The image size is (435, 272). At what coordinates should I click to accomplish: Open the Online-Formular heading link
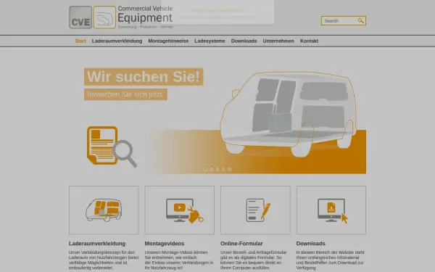pyautogui.click(x=241, y=244)
